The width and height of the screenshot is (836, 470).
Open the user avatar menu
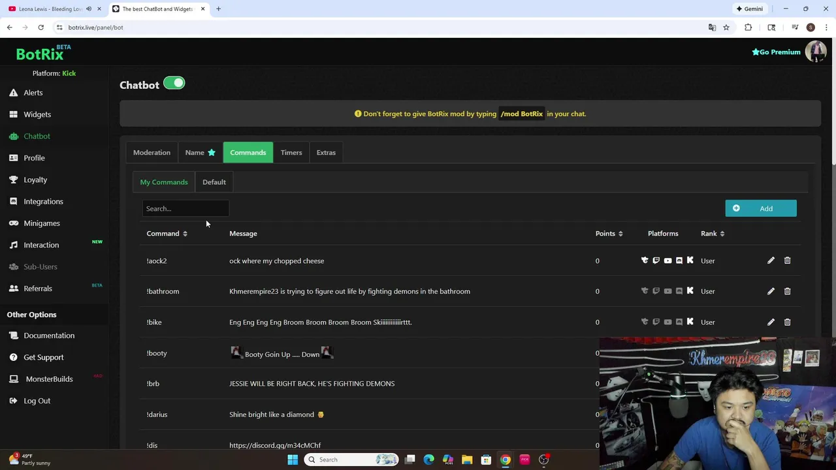pos(816,52)
